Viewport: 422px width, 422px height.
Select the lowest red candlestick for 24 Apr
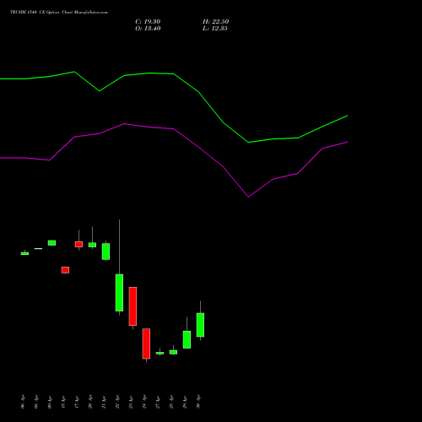point(146,344)
